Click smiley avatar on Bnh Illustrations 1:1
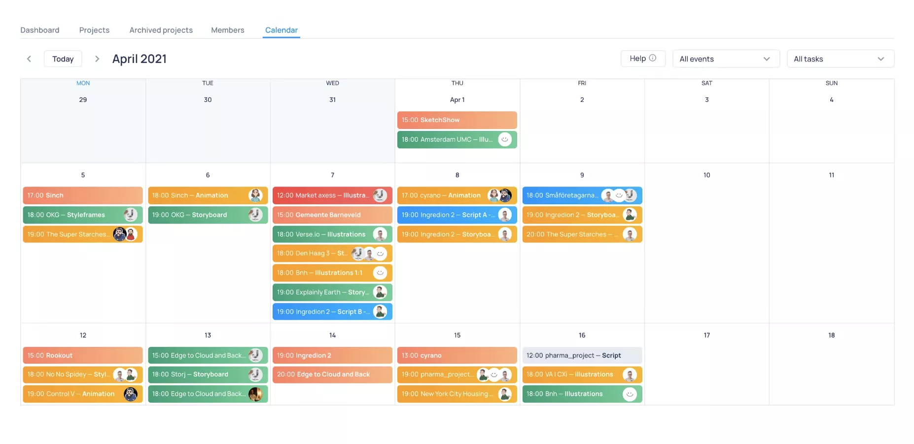Viewport: 914px width, 444px height. [x=380, y=273]
